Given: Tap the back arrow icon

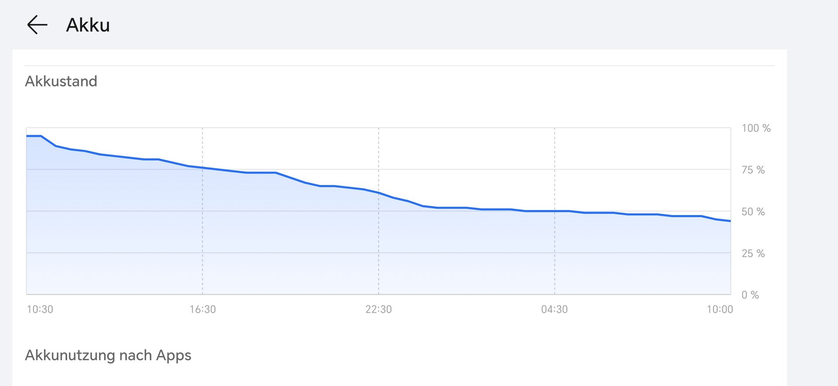Looking at the screenshot, I should [37, 25].
